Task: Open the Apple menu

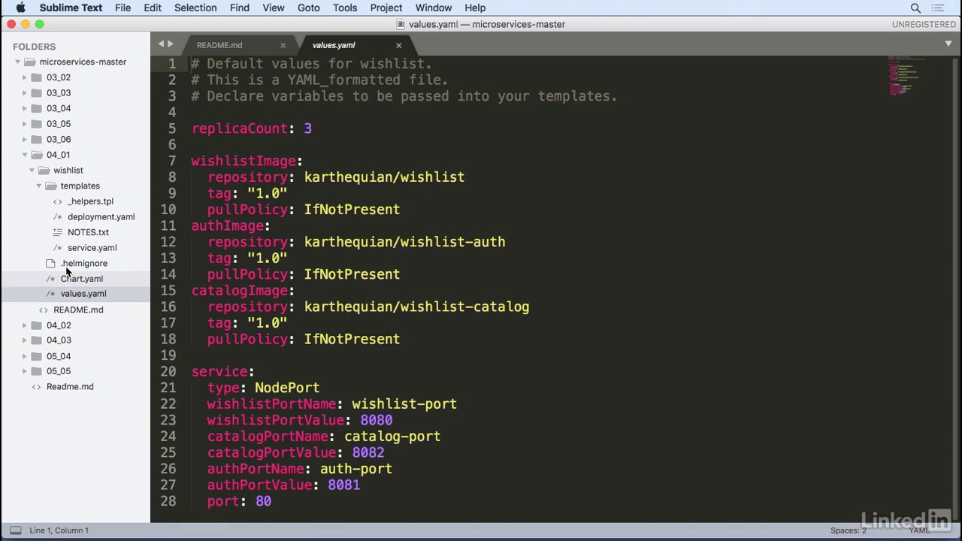Action: point(20,8)
